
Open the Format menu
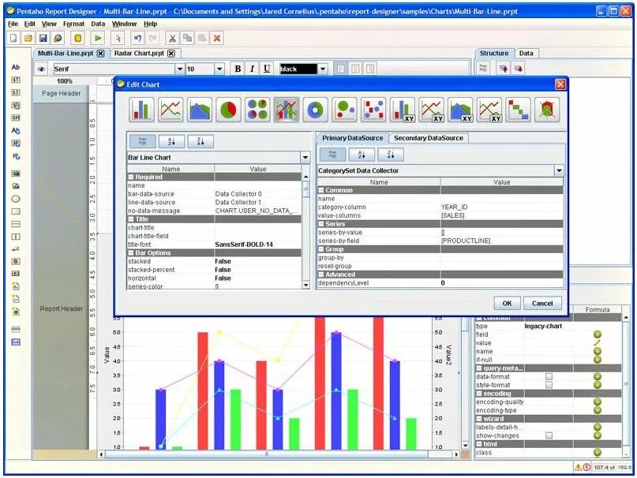(73, 24)
